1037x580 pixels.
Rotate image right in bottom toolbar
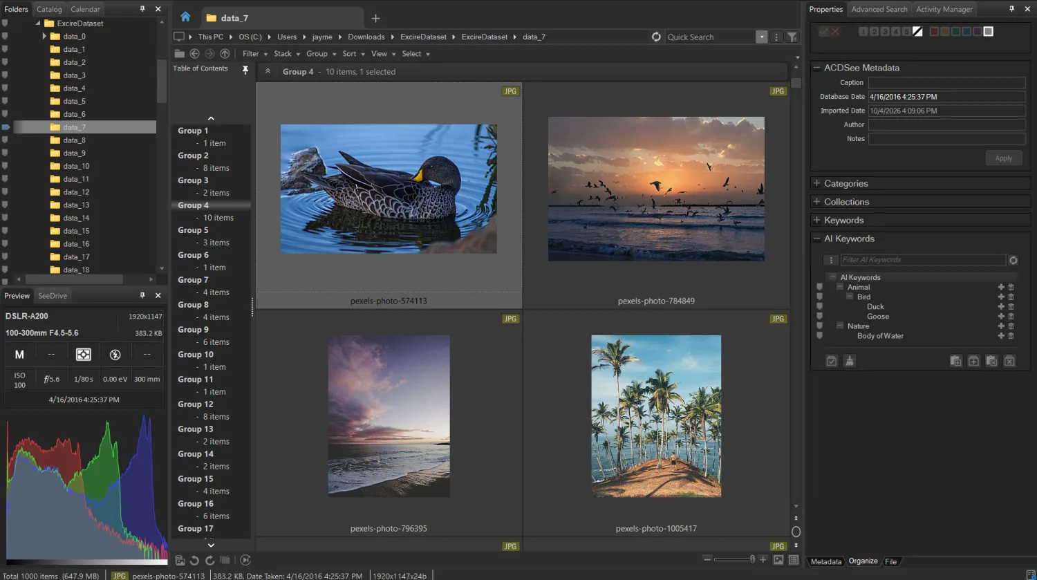point(209,560)
